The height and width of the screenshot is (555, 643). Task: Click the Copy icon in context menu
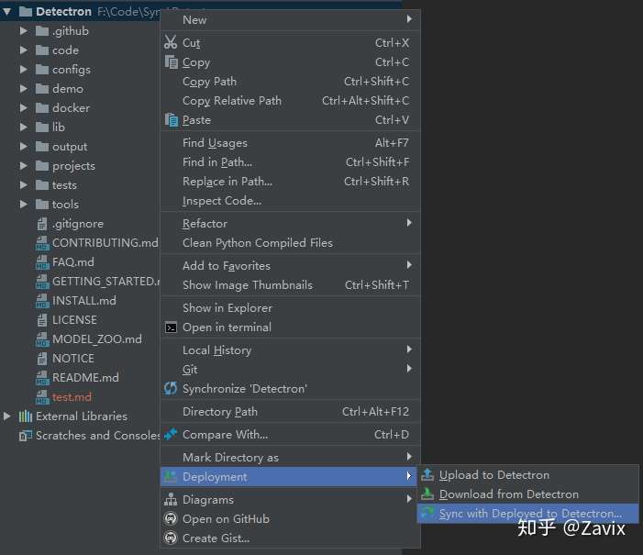(x=171, y=62)
